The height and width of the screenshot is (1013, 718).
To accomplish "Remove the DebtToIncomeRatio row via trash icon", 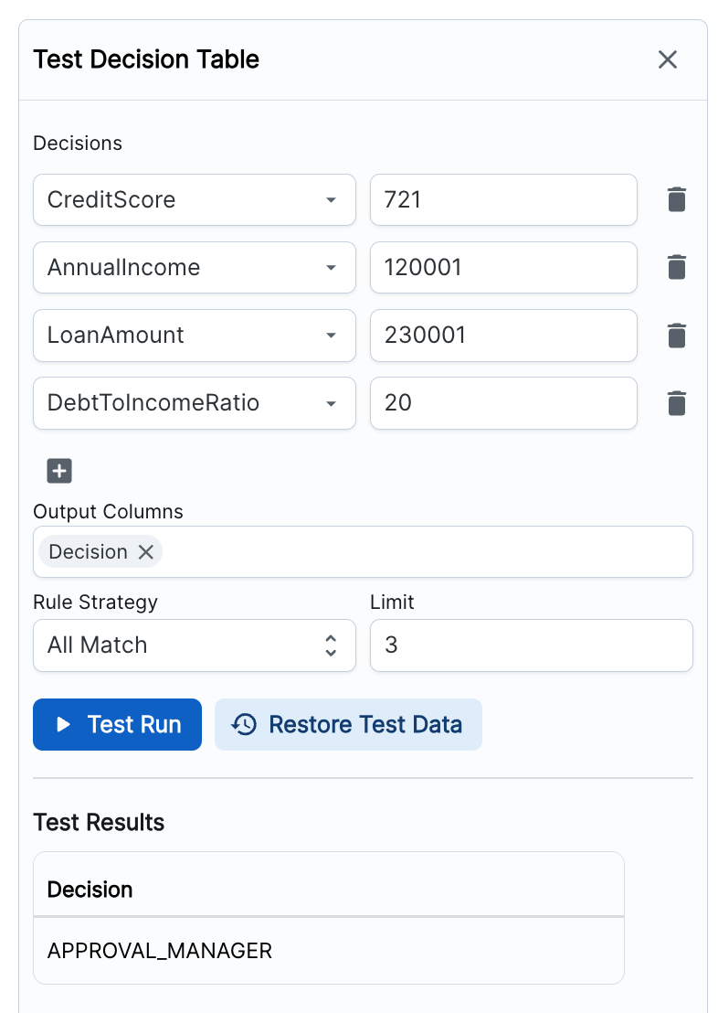I will (676, 403).
